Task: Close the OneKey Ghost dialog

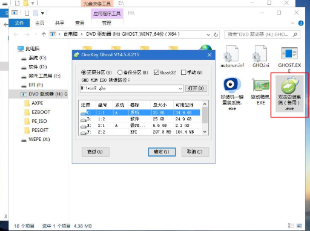Action: pos(209,55)
